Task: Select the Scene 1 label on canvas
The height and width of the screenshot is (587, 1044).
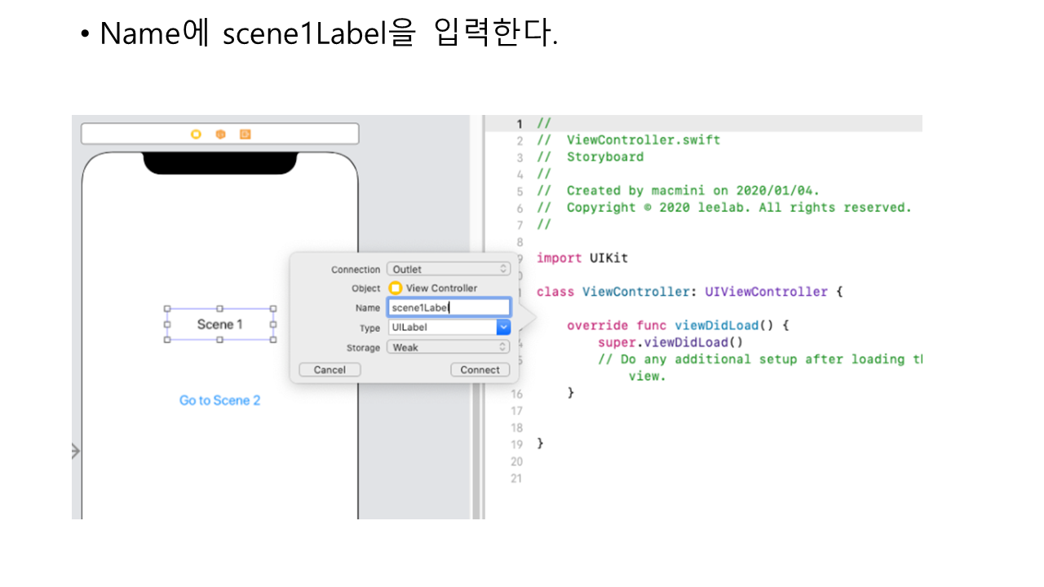Action: (220, 324)
